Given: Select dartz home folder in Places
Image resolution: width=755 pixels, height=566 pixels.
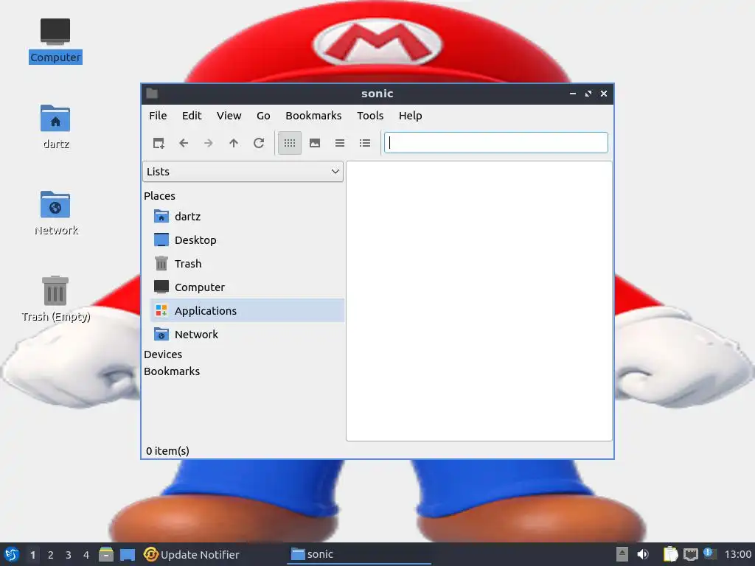Looking at the screenshot, I should [x=247, y=217].
